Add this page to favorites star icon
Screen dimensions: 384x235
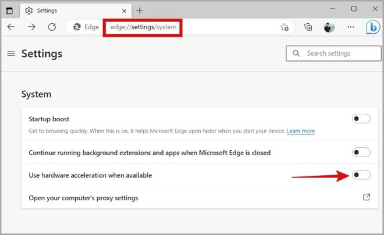(285, 27)
